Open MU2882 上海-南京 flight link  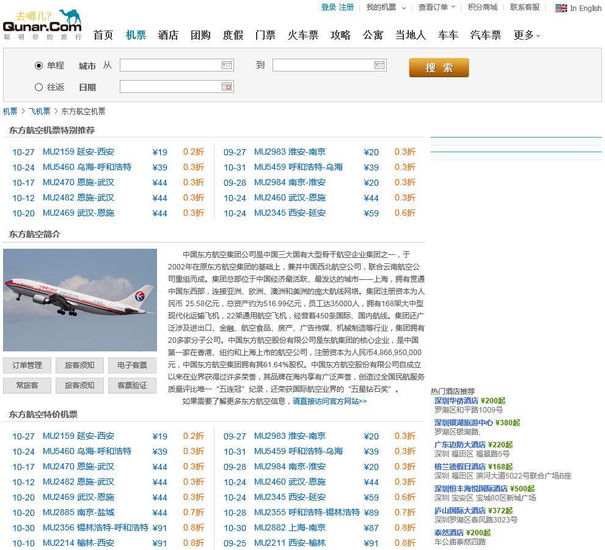[290, 527]
